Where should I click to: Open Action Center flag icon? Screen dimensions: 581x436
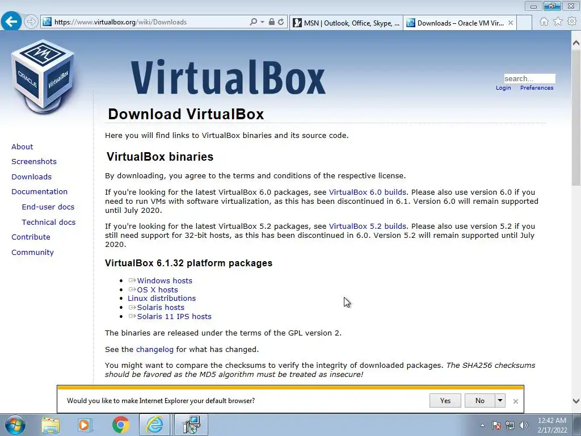click(x=496, y=425)
